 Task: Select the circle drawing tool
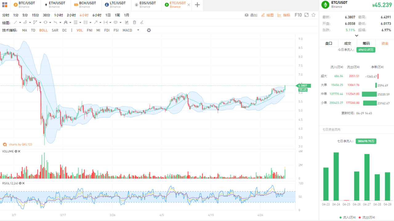(45, 22)
